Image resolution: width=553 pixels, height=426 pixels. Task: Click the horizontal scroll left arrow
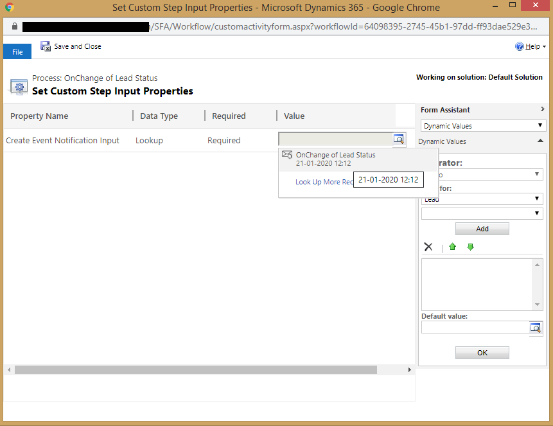tap(9, 369)
